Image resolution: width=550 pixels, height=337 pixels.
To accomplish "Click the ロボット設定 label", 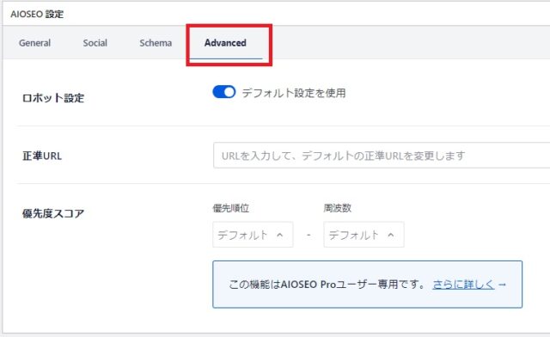I will (53, 98).
